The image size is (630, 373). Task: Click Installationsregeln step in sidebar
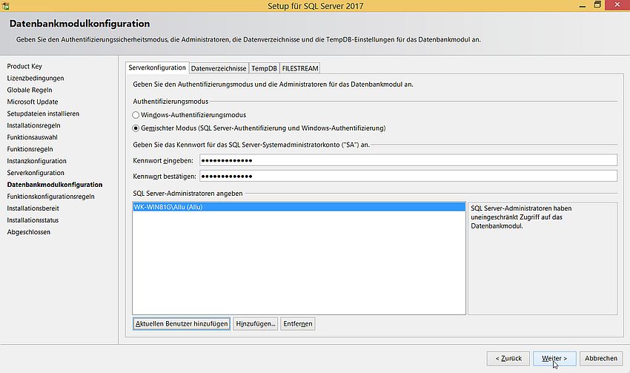coord(33,125)
